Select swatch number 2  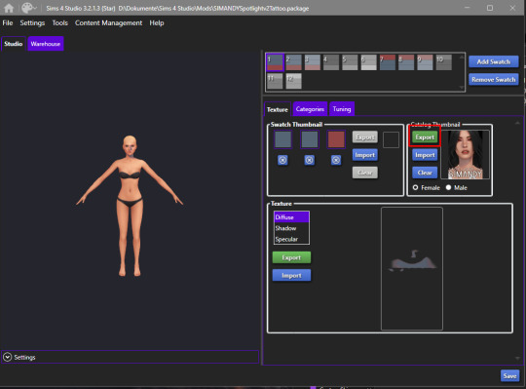tap(294, 62)
